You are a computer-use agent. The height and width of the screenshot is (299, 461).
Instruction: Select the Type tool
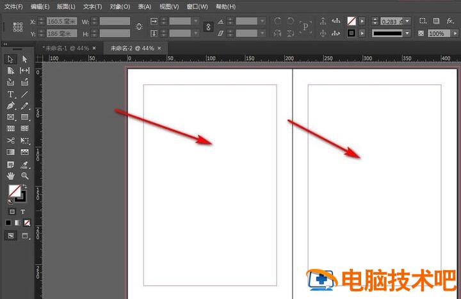click(11, 94)
